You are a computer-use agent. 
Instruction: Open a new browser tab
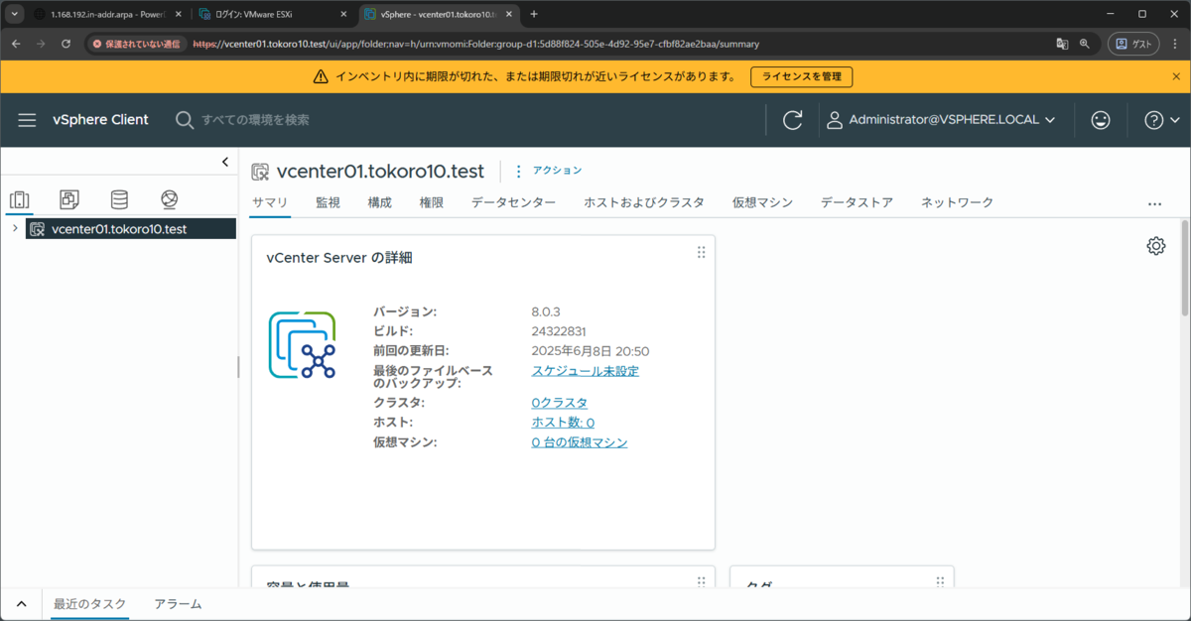(x=534, y=14)
